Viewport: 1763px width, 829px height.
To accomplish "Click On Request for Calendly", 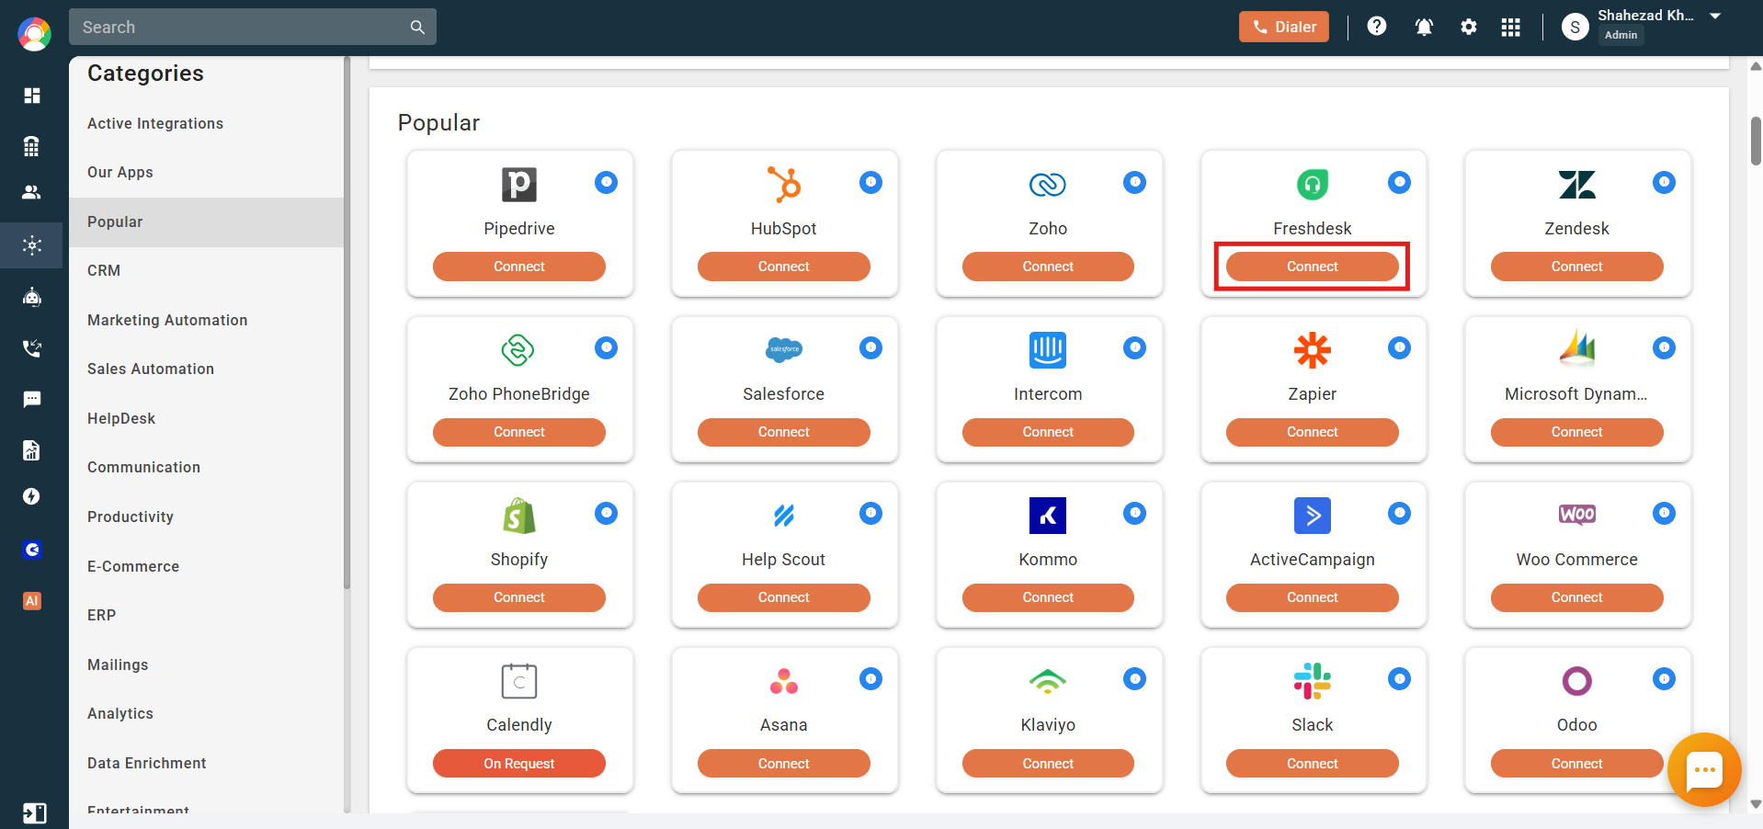I will (x=519, y=764).
